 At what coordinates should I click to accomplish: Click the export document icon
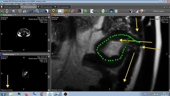click(92, 11)
